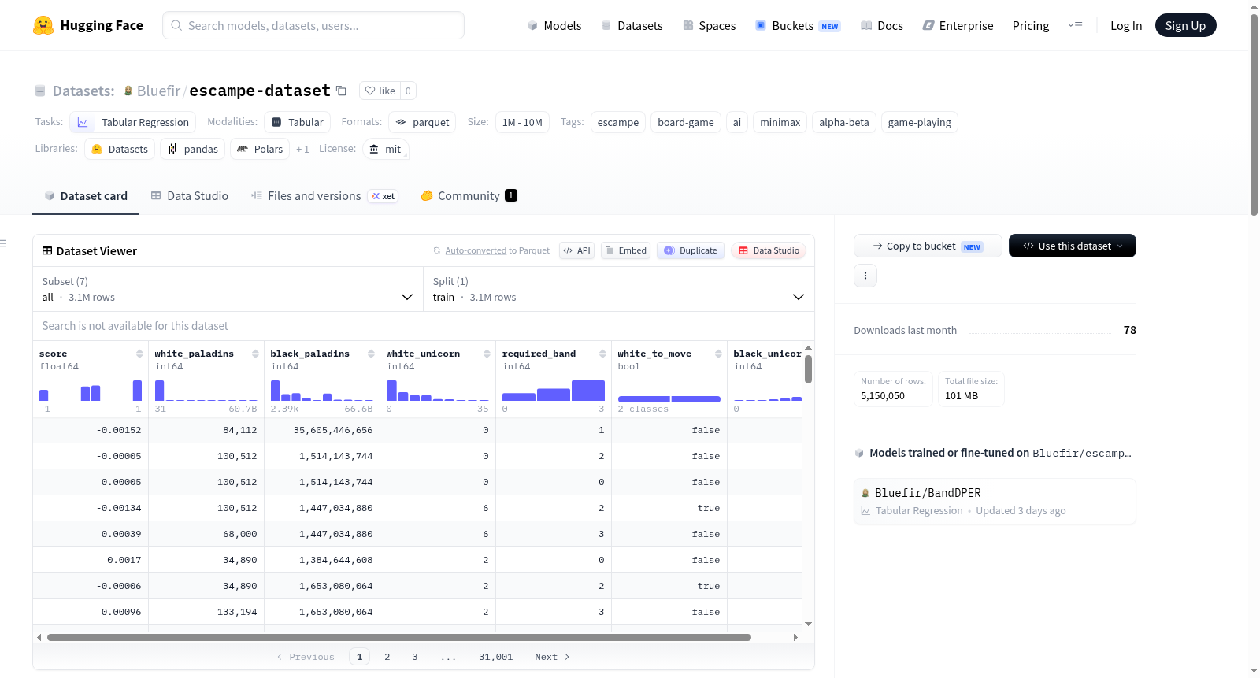The height and width of the screenshot is (678, 1260).
Task: Open the Use this dataset dropdown
Action: 1073,246
